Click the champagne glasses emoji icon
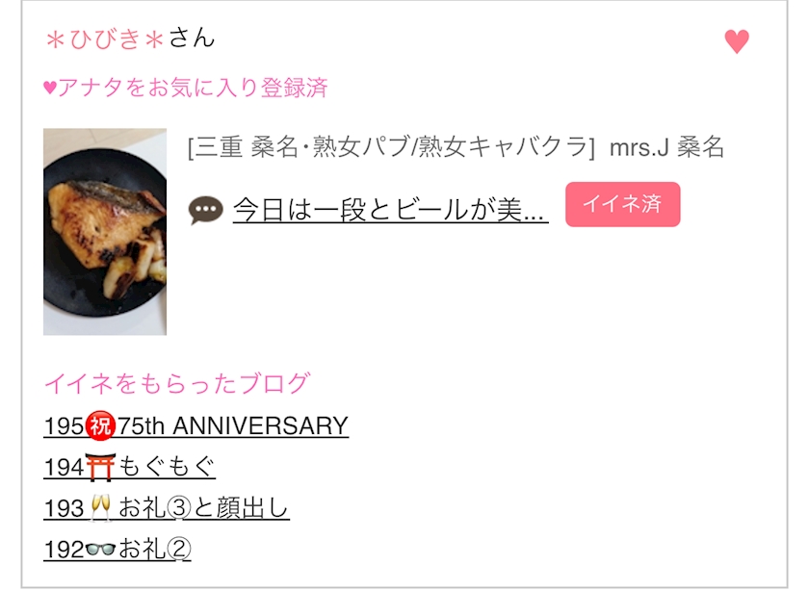Image resolution: width=809 pixels, height=590 pixels. [x=100, y=508]
